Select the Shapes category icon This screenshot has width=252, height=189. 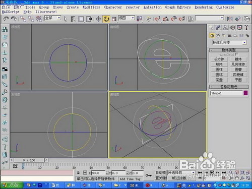[218, 36]
